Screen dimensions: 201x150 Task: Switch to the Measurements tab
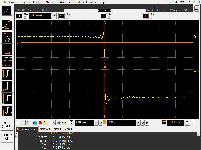coord(27,129)
